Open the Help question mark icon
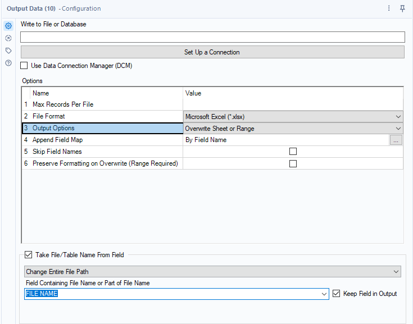 click(x=8, y=63)
